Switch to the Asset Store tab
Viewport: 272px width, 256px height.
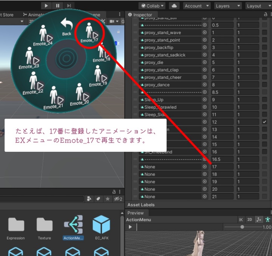tap(6, 15)
